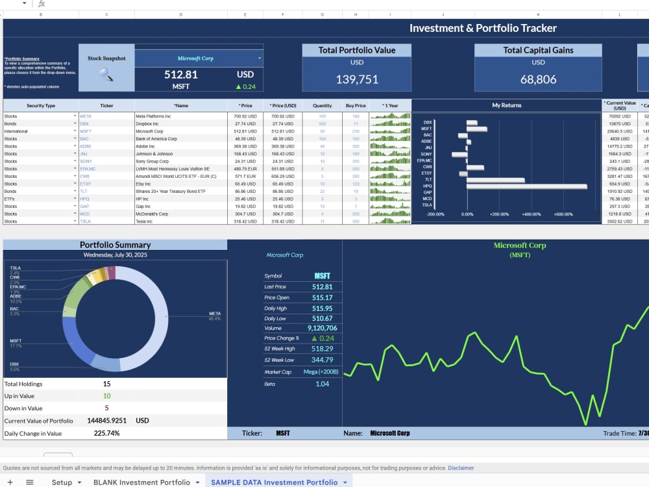Viewport: 649px width, 487px height.
Task: Open the MSFT ticker link
Action: coord(86,131)
